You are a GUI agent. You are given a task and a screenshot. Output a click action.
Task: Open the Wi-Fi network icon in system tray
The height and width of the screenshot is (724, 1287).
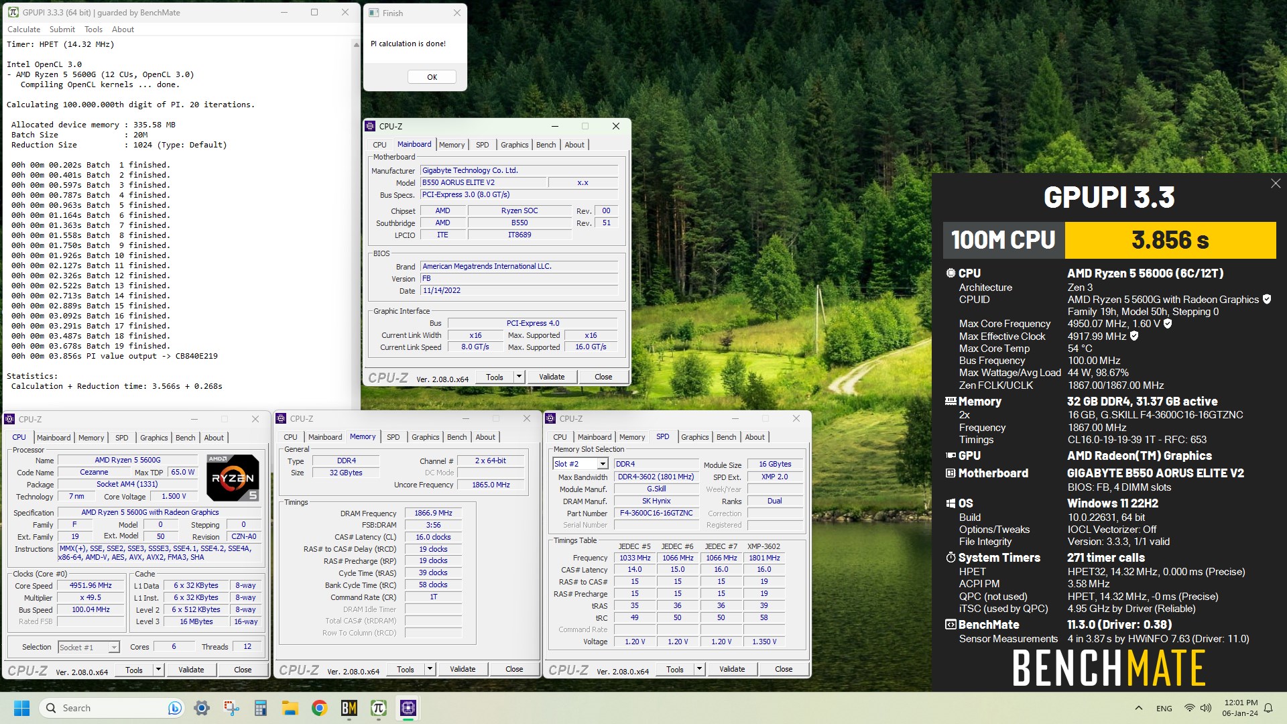click(x=1190, y=708)
